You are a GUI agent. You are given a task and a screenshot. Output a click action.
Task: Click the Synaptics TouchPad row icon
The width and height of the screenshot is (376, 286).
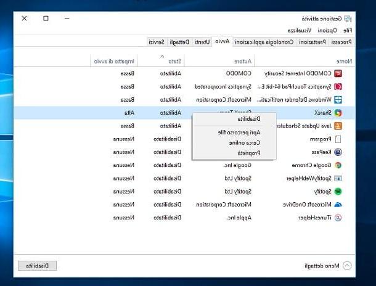pos(338,86)
